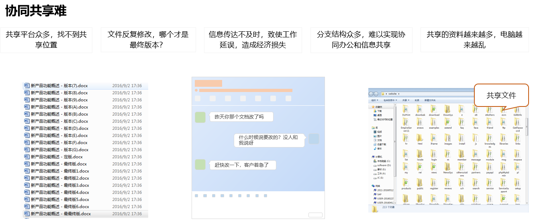Expand the 包含到库中 dropdown
Screen dimensions: 533x223
pyautogui.click(x=390, y=100)
